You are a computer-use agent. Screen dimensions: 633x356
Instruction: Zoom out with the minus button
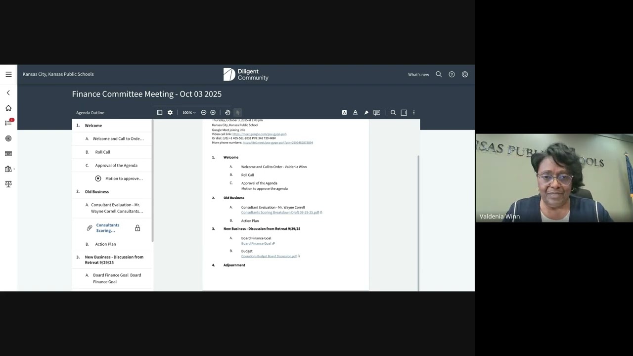[204, 113]
